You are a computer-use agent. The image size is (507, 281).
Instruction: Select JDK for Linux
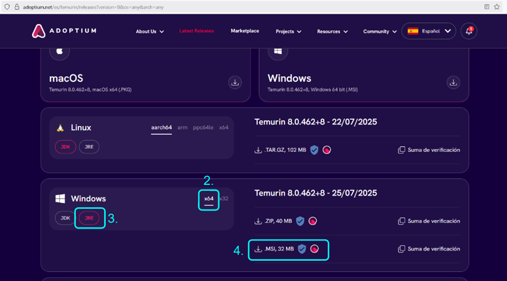click(65, 147)
